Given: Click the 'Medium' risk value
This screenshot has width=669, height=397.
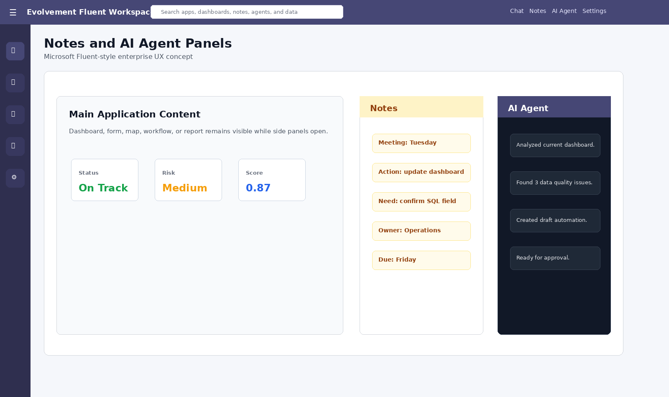Looking at the screenshot, I should pos(185,188).
